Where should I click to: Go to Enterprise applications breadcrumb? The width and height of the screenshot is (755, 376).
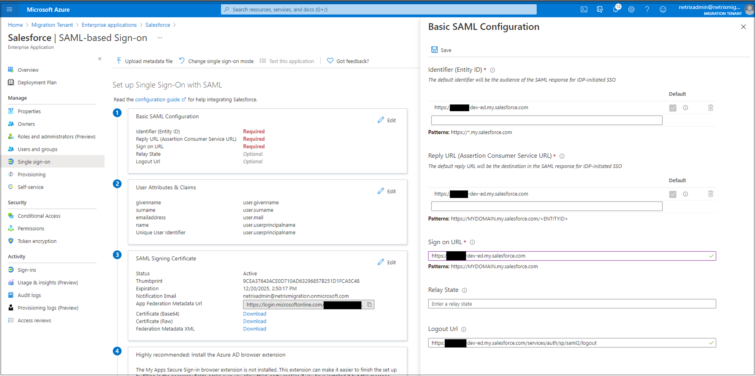click(109, 25)
